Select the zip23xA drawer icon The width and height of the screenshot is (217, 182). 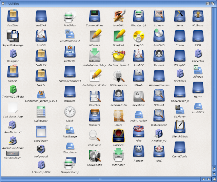click(41, 16)
